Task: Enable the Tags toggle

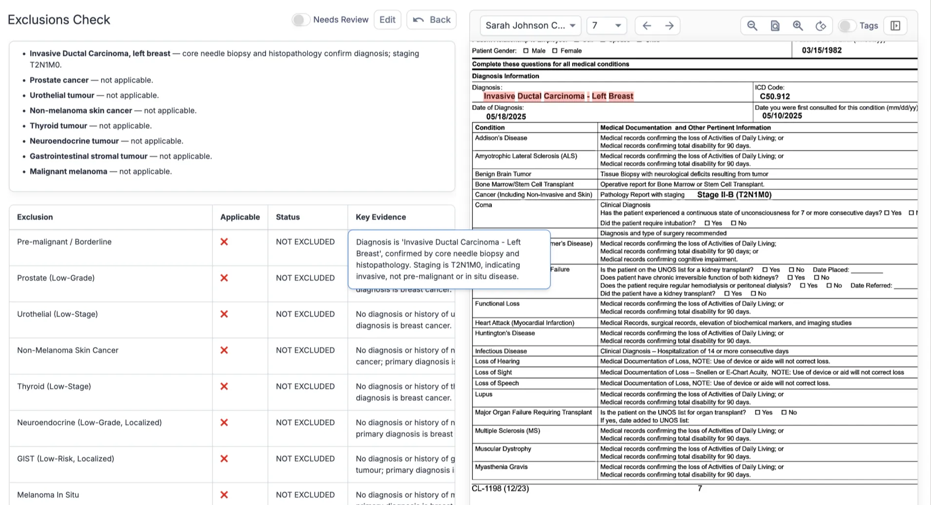Action: 847,26
